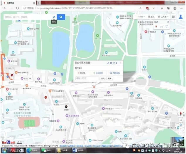Image resolution: width=186 pixels, height=154 pixels.
Task: Click the browser address bar URL
Action: (x=75, y=8)
